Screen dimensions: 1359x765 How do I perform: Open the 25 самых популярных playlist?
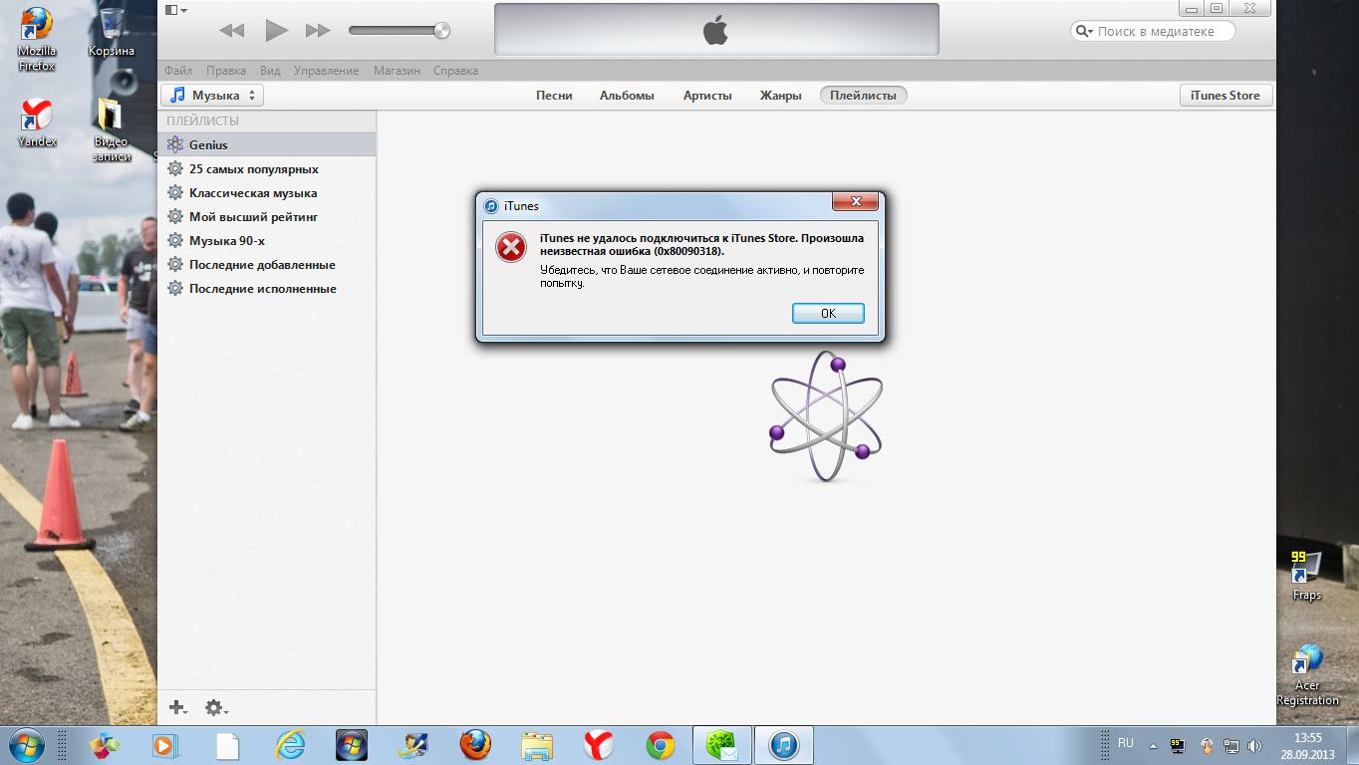coord(267,169)
